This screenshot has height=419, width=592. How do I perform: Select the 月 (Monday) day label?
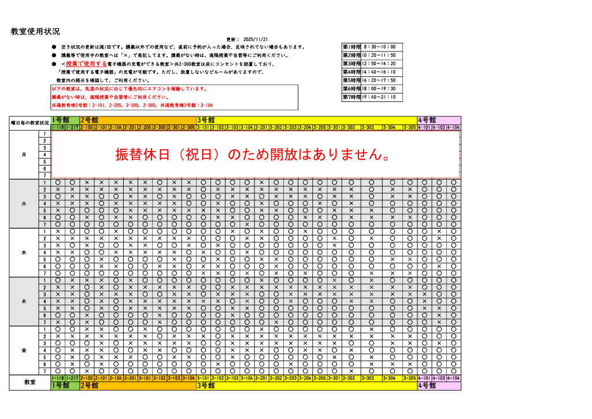[24, 155]
